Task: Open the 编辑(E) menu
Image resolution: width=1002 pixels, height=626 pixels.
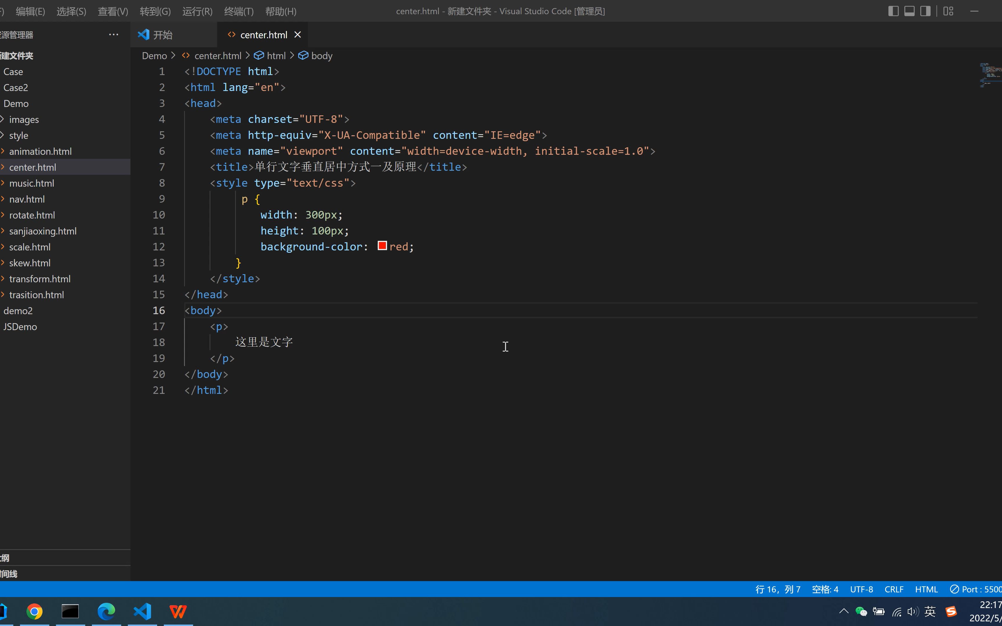Action: (30, 11)
